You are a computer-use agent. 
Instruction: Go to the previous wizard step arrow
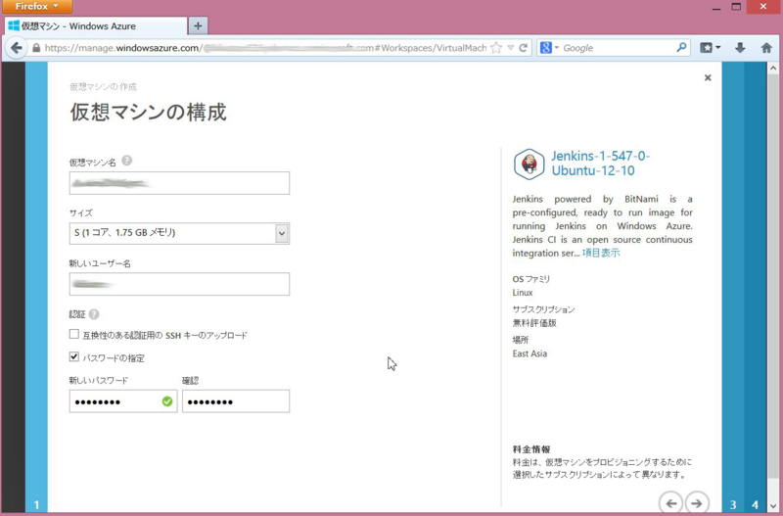(x=671, y=503)
